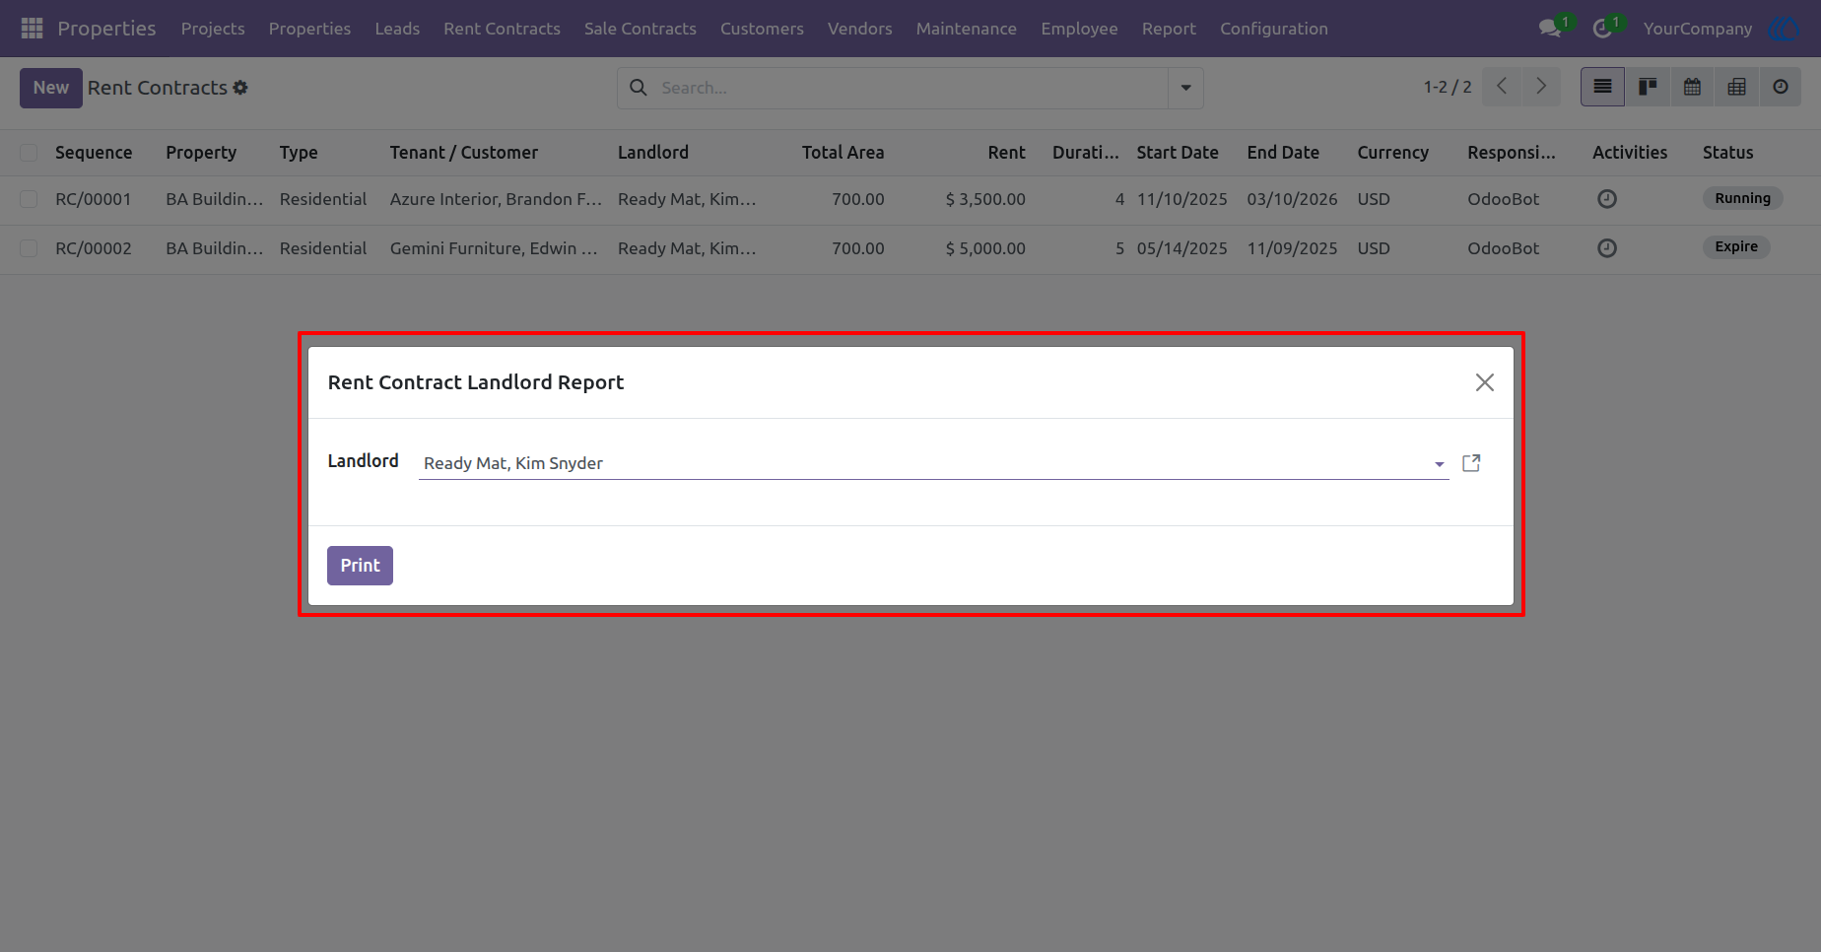The width and height of the screenshot is (1821, 952).
Task: Click the Print button
Action: (360, 566)
